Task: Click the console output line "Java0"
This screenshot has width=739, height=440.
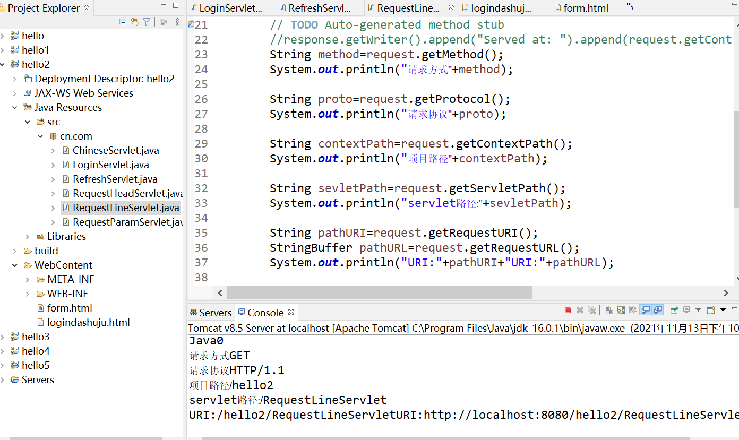Action: pos(207,341)
